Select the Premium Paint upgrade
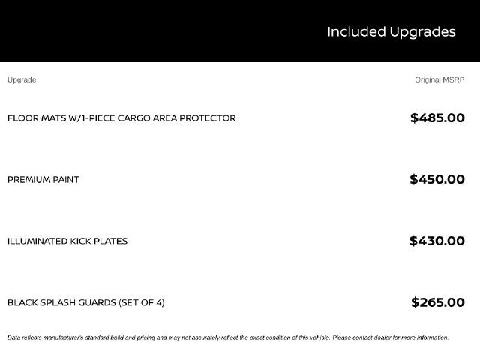This screenshot has height=360, width=480. pyautogui.click(x=43, y=180)
